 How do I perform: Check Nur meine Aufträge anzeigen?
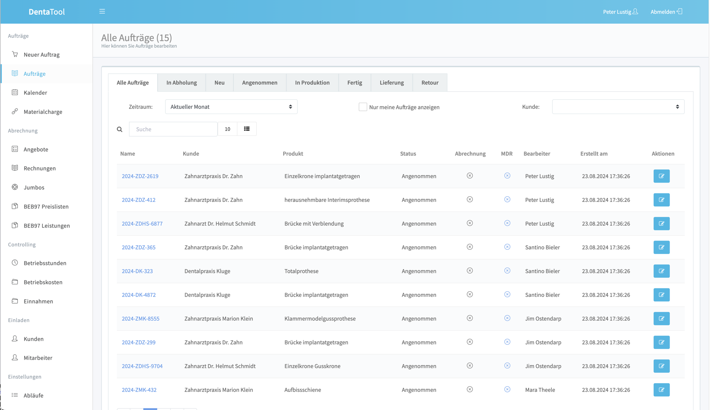pos(363,107)
